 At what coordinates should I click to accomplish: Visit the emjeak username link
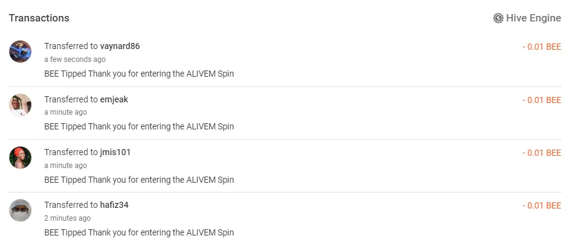(x=114, y=99)
